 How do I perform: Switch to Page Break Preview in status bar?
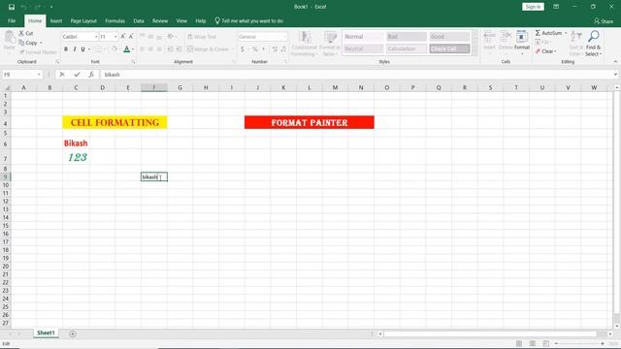545,343
